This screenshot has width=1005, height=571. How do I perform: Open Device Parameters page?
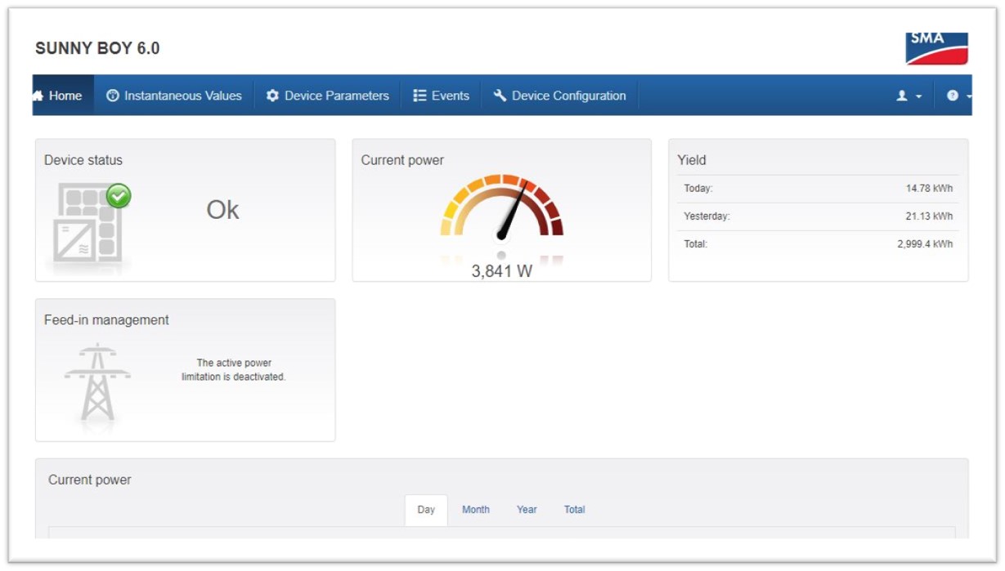coord(327,96)
